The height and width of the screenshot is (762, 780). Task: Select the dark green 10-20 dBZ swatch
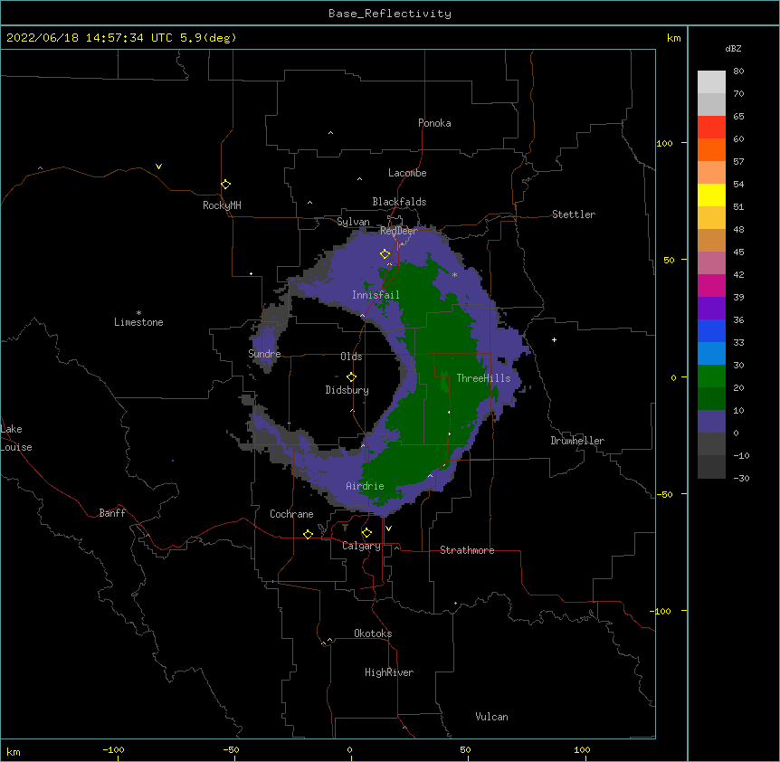point(711,399)
